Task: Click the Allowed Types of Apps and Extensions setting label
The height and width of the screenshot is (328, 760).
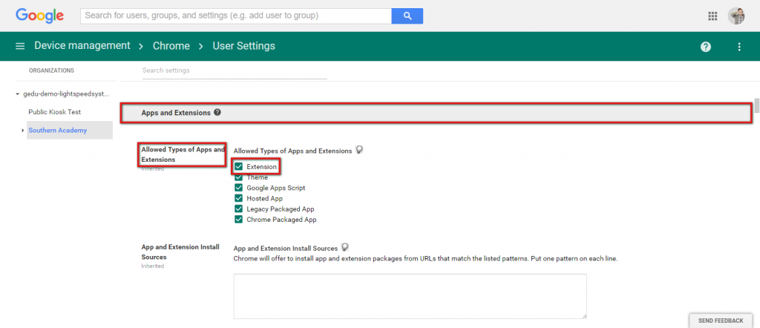Action: (x=183, y=154)
